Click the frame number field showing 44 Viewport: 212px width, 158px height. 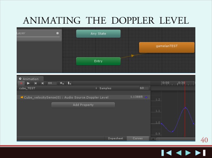pyautogui.click(x=51, y=83)
